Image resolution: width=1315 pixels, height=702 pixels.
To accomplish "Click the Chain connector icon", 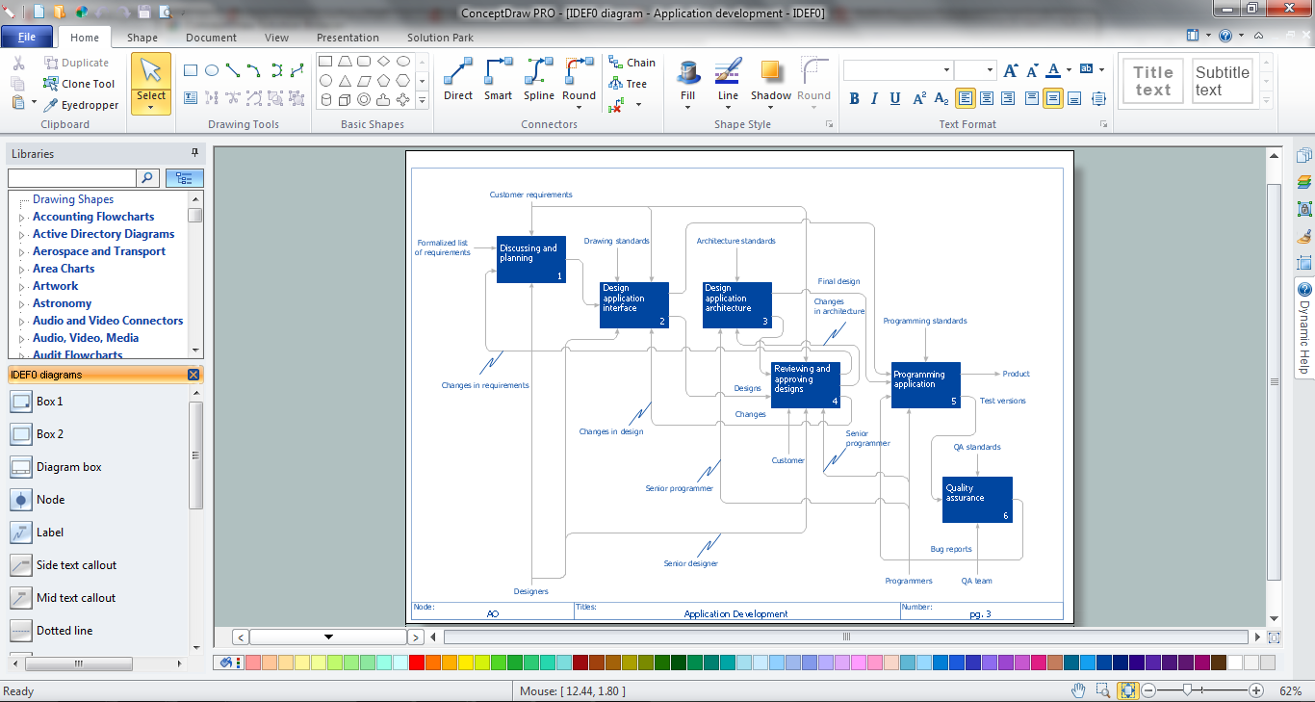I will pos(632,63).
